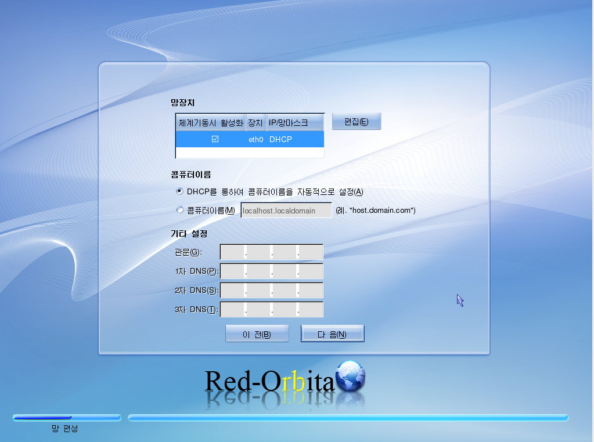Select the automatic DHCP hostname radio option
Screen dimensions: 594x442
pos(179,191)
